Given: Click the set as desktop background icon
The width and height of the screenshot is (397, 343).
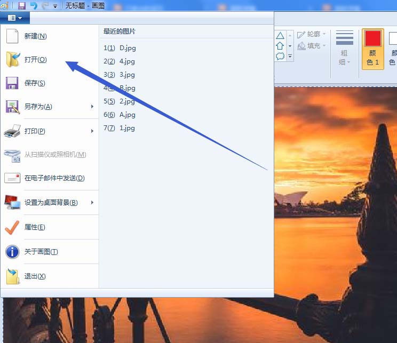Looking at the screenshot, I should (12, 202).
